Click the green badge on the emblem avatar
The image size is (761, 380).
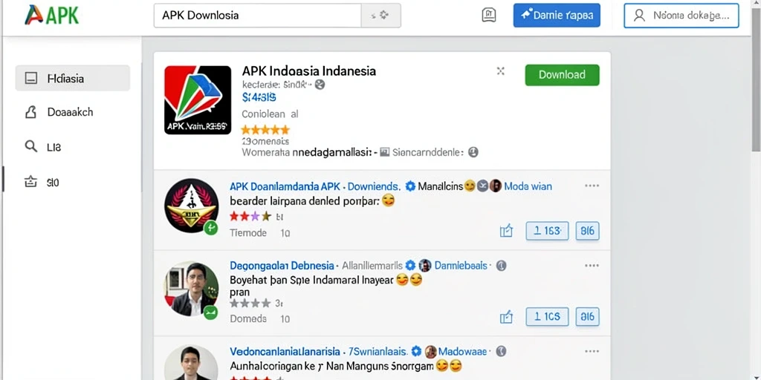tap(210, 227)
